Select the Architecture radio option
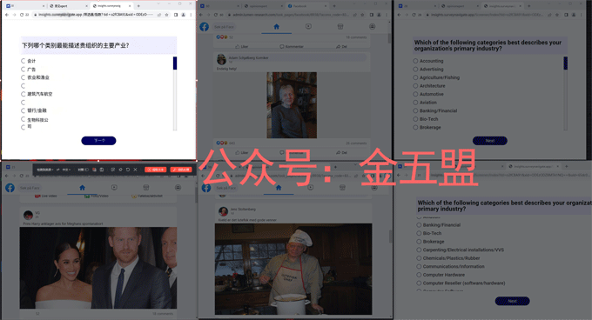 415,86
